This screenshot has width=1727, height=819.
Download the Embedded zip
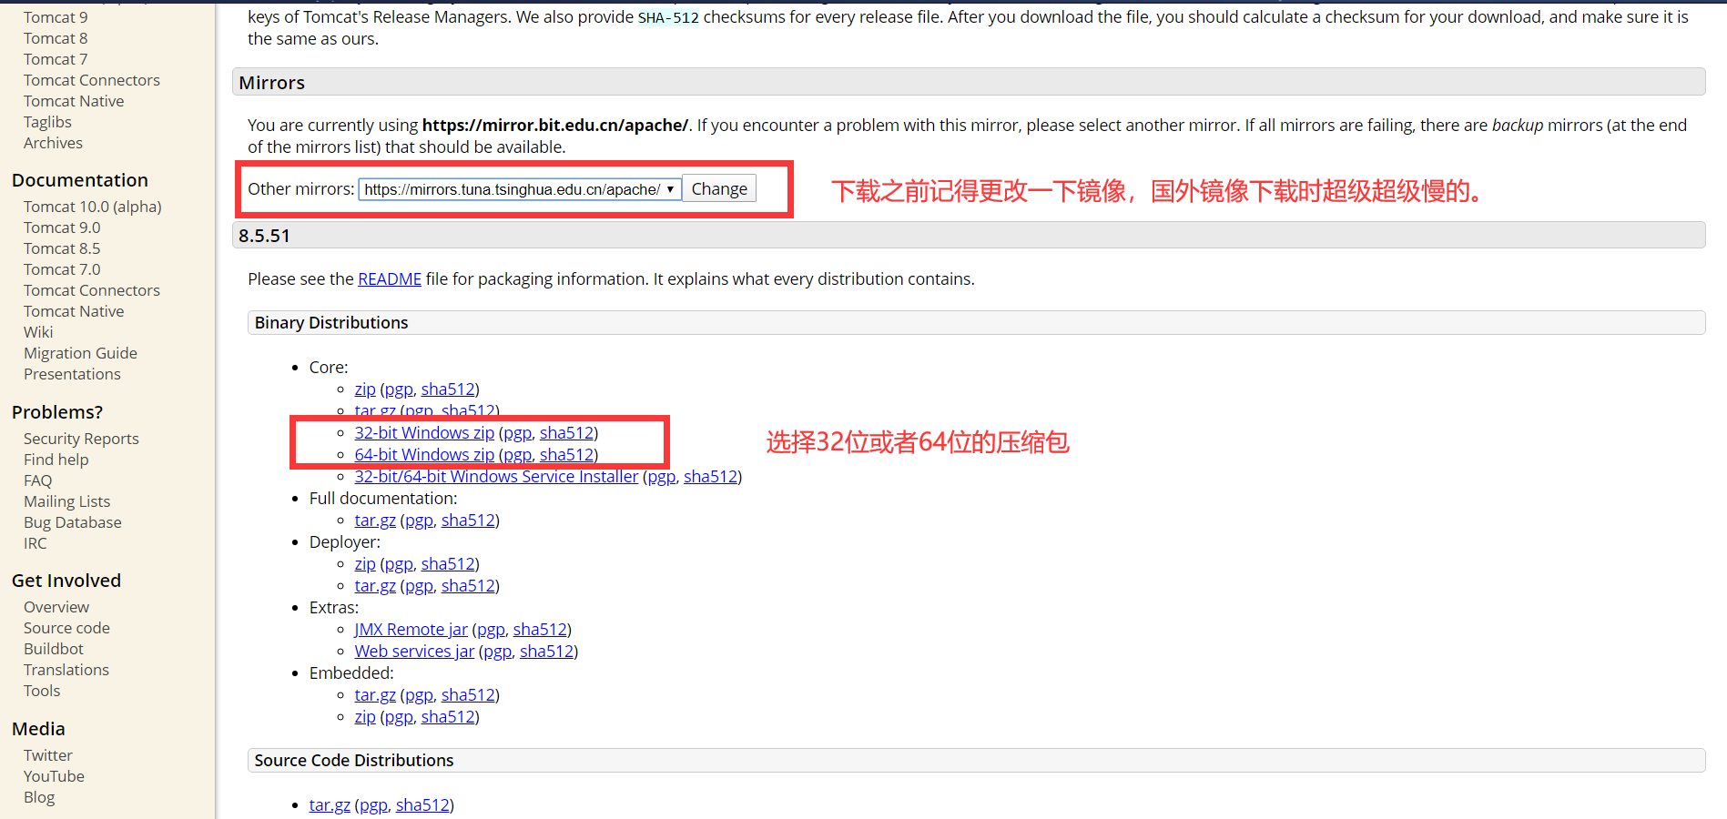tap(365, 717)
